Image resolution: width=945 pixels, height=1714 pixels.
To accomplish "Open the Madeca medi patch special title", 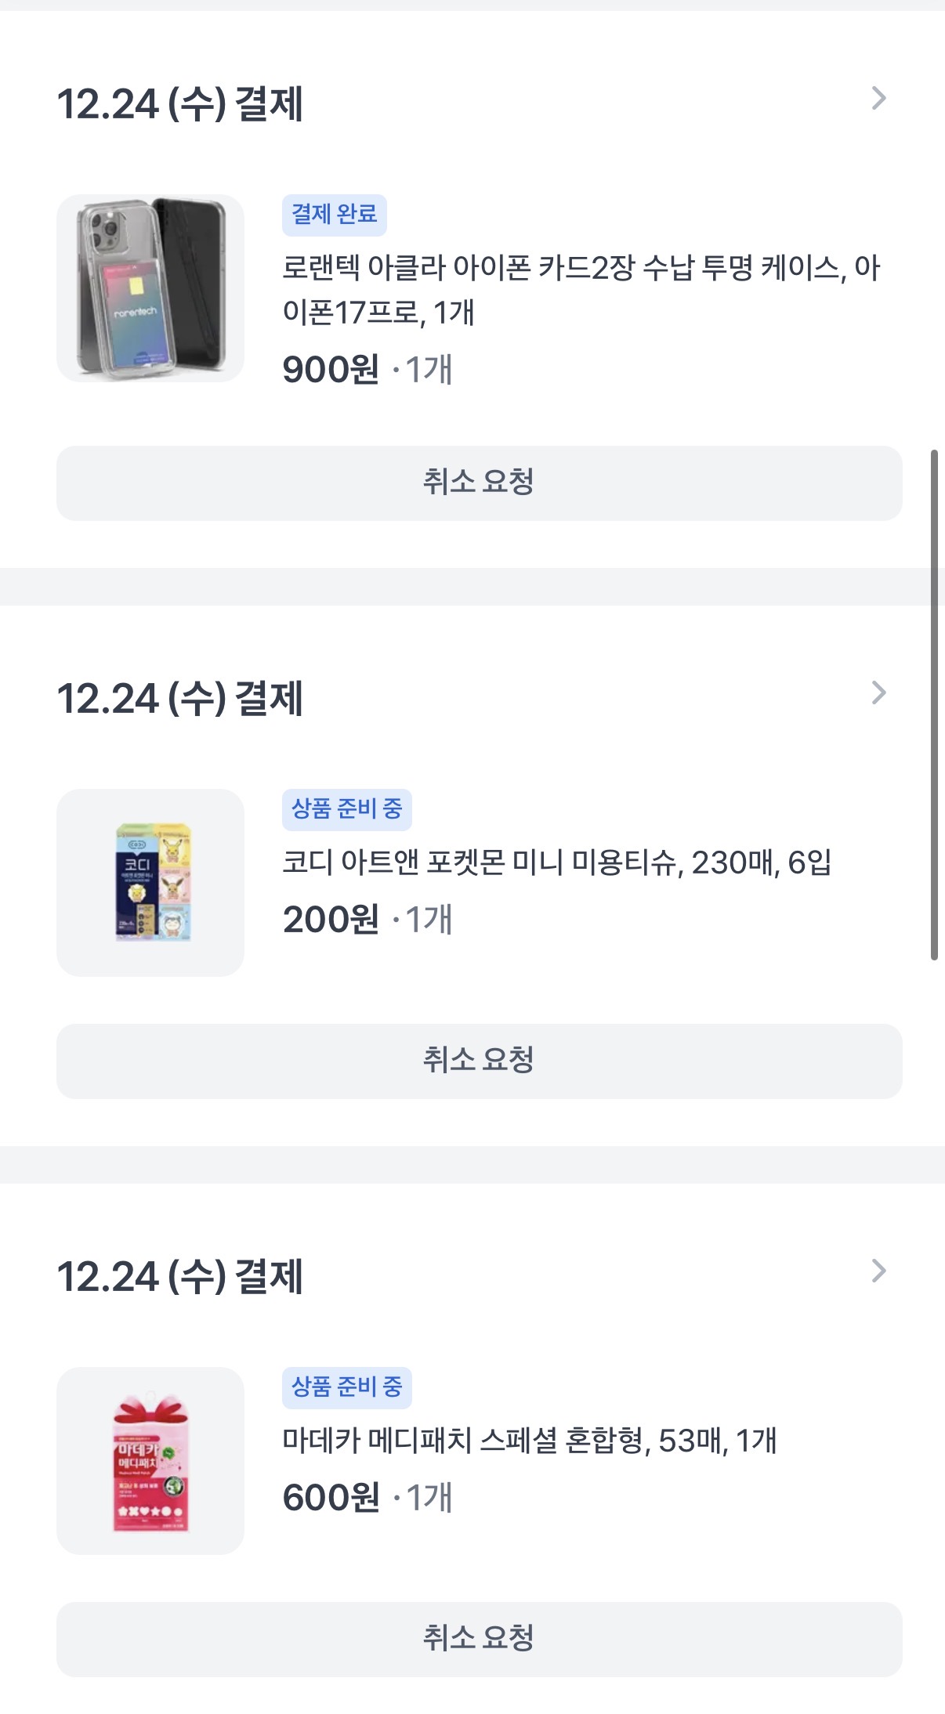I will pyautogui.click(x=529, y=1441).
